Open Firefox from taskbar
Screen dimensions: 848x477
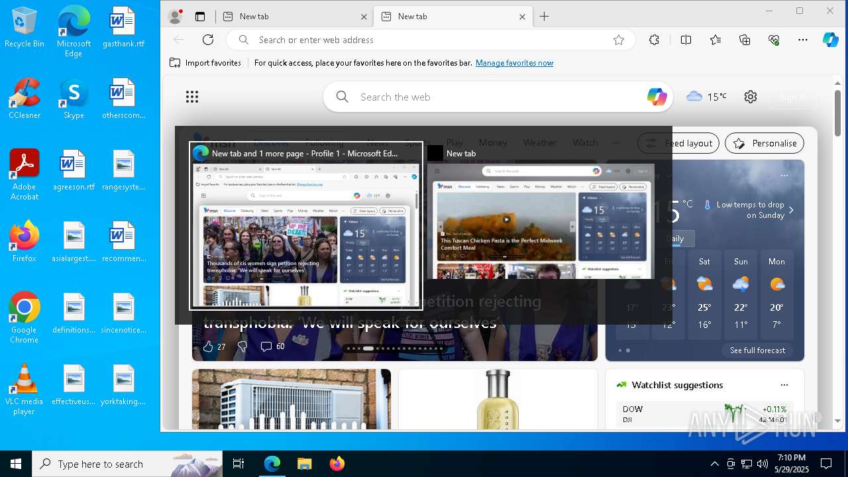[337, 464]
